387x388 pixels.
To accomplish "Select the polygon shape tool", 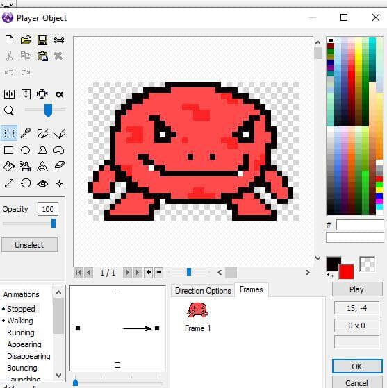I will click(x=42, y=150).
